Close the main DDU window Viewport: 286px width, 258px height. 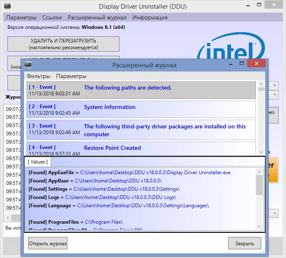tap(274, 5)
